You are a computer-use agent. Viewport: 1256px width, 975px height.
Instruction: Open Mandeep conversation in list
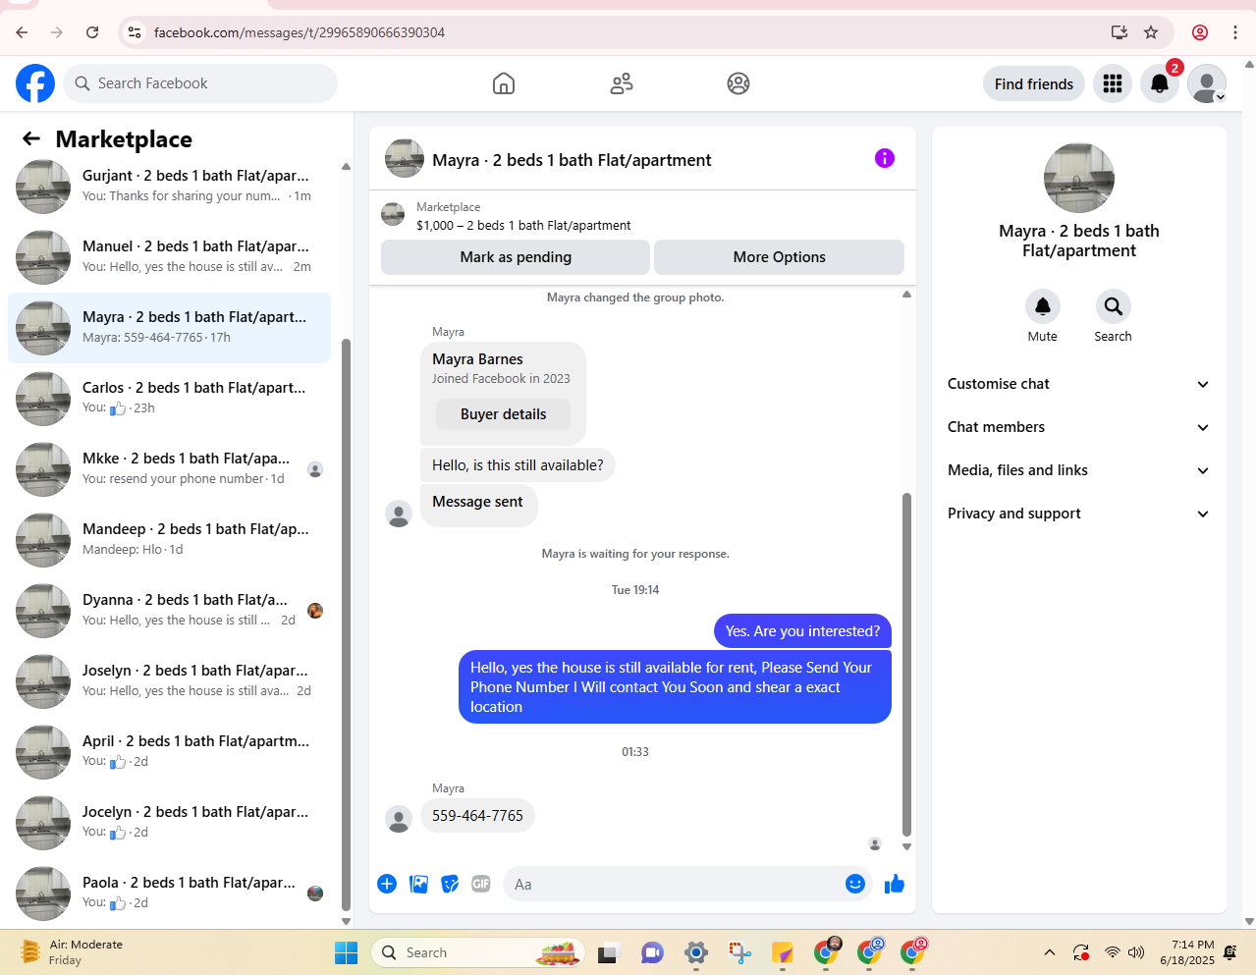(170, 540)
